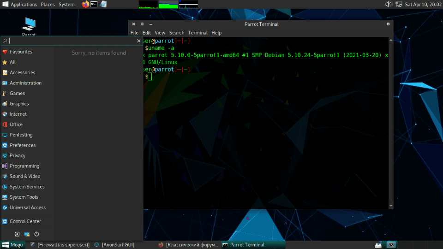Open the System Services category
Viewport: 443px width, 249px height.
click(27, 187)
